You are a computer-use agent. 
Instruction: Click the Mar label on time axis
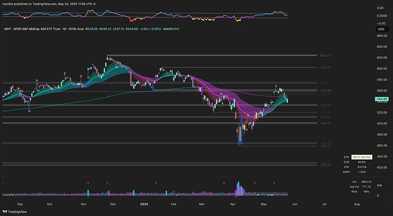[202, 204]
